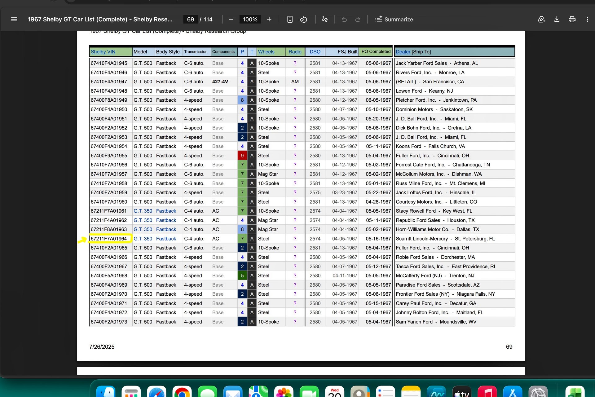Open the sidebar hamburger menu
595x397 pixels.
(x=14, y=19)
